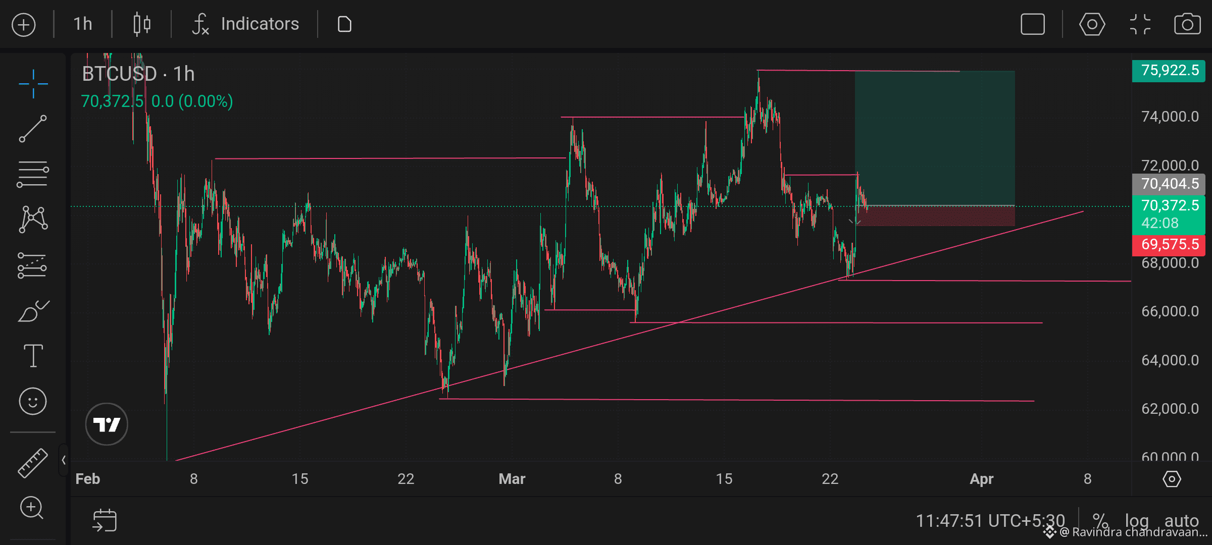Open the emoji icons tool
Viewport: 1212px width, 545px height.
(x=33, y=402)
